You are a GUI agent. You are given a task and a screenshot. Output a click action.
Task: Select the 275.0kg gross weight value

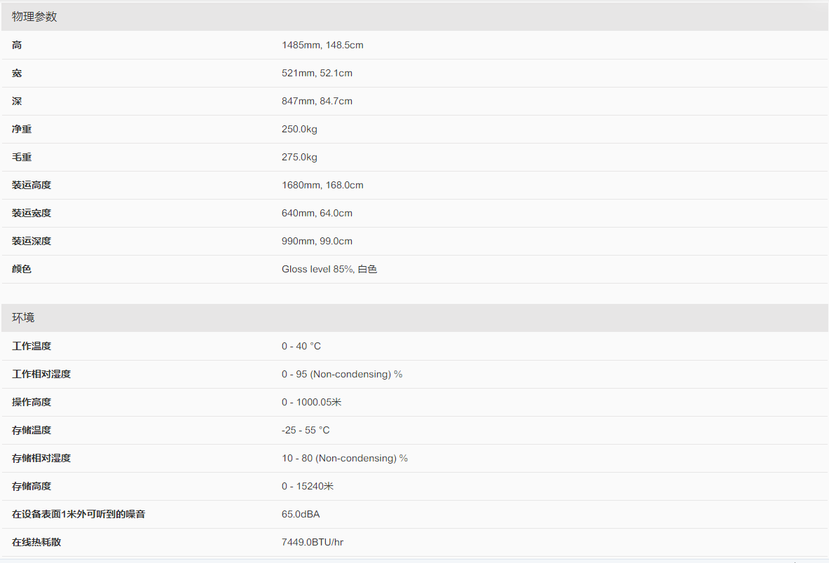tap(299, 158)
